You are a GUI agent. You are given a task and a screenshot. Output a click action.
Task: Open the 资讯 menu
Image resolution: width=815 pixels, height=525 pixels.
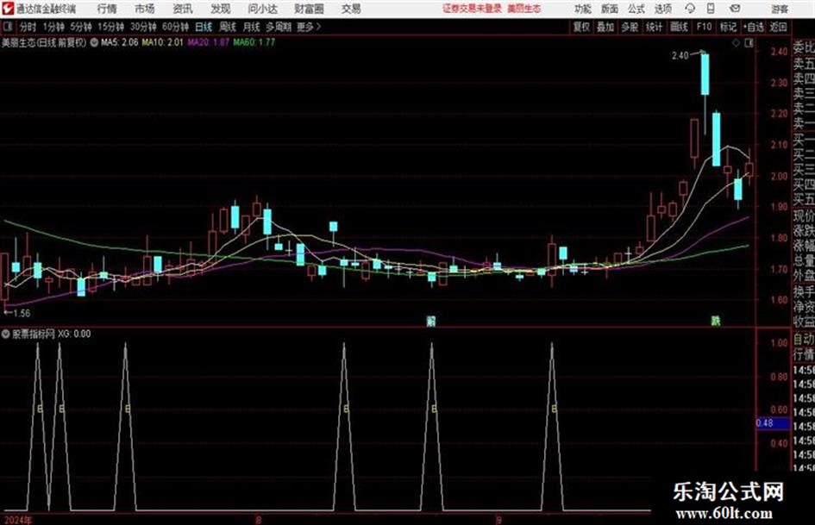[183, 9]
